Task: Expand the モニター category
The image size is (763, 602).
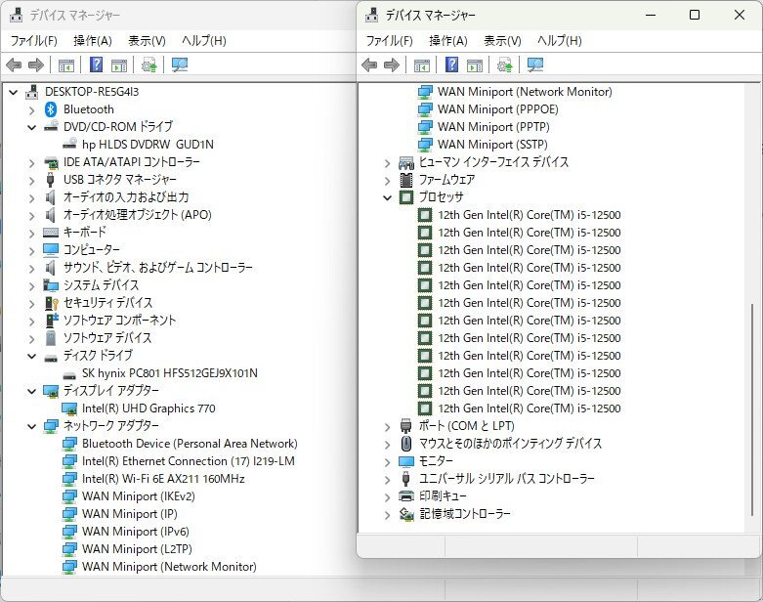Action: pos(388,461)
